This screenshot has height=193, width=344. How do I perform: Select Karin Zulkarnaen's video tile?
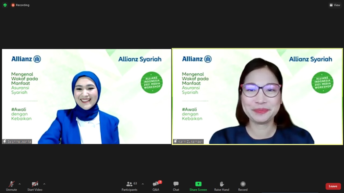257,96
